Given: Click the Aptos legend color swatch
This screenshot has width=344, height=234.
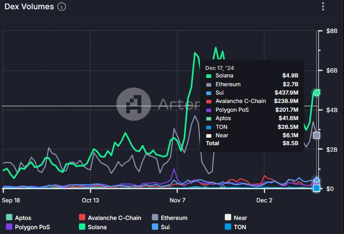Looking at the screenshot, I should (x=9, y=217).
